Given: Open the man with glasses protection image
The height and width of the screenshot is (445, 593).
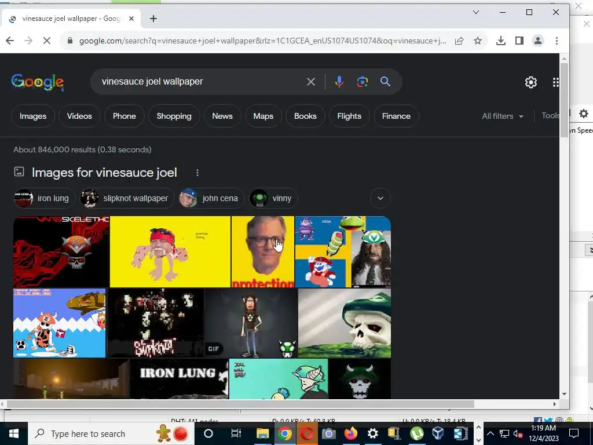Looking at the screenshot, I should pos(263,251).
